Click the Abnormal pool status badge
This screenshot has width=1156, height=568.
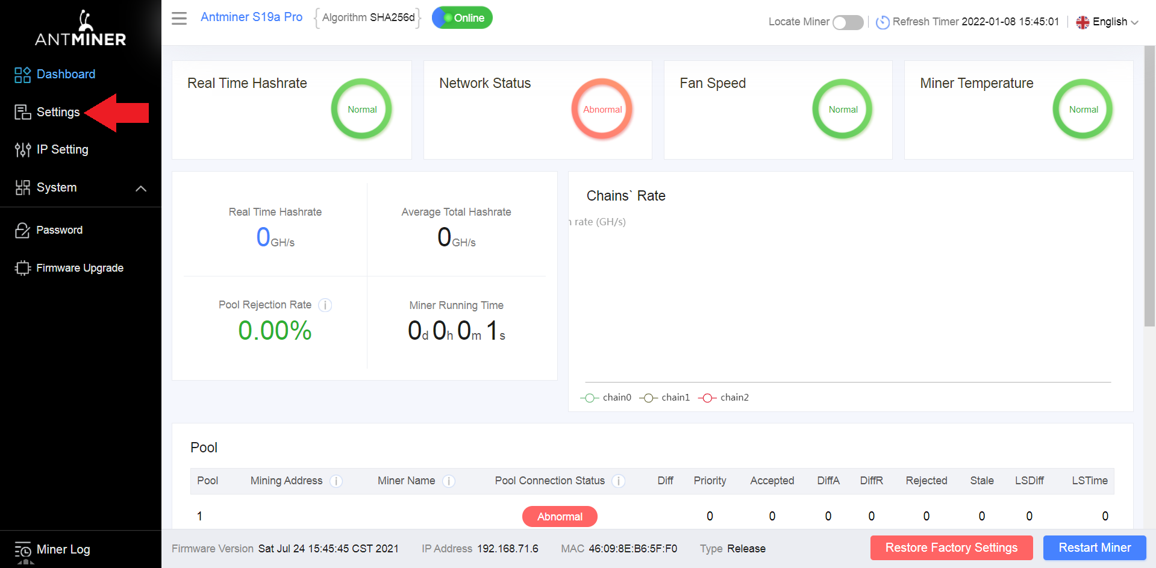[560, 516]
